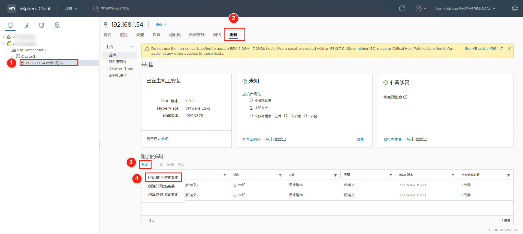
Task: Open the VMs and Templates inventory view
Action: click(x=26, y=25)
